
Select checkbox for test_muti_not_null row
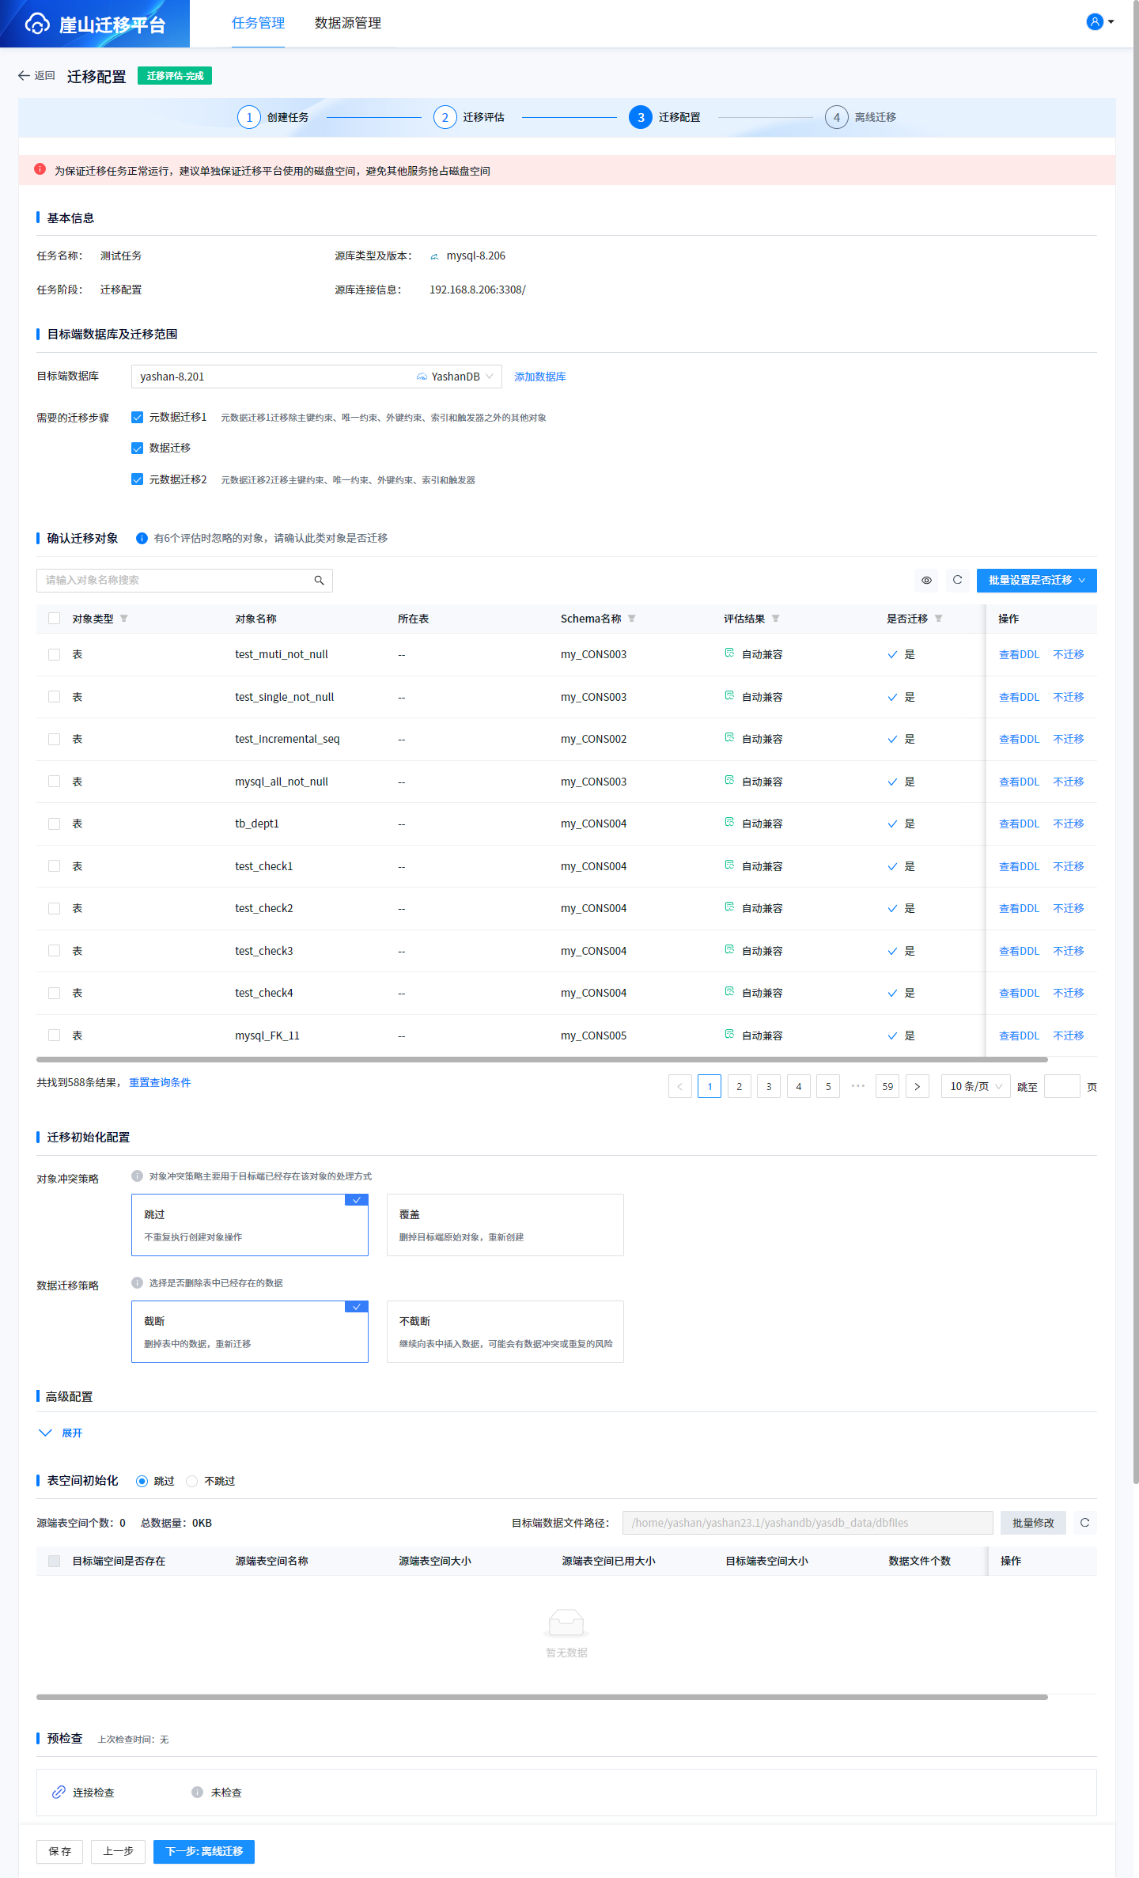[55, 655]
